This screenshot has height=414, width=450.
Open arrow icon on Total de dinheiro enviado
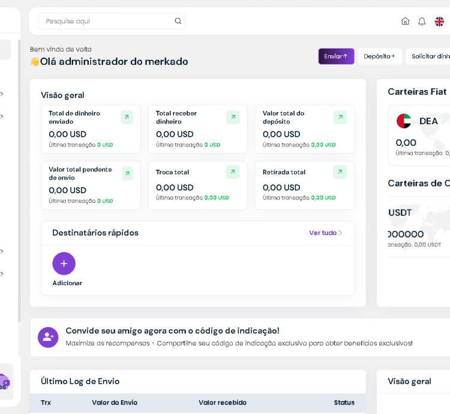(x=127, y=117)
